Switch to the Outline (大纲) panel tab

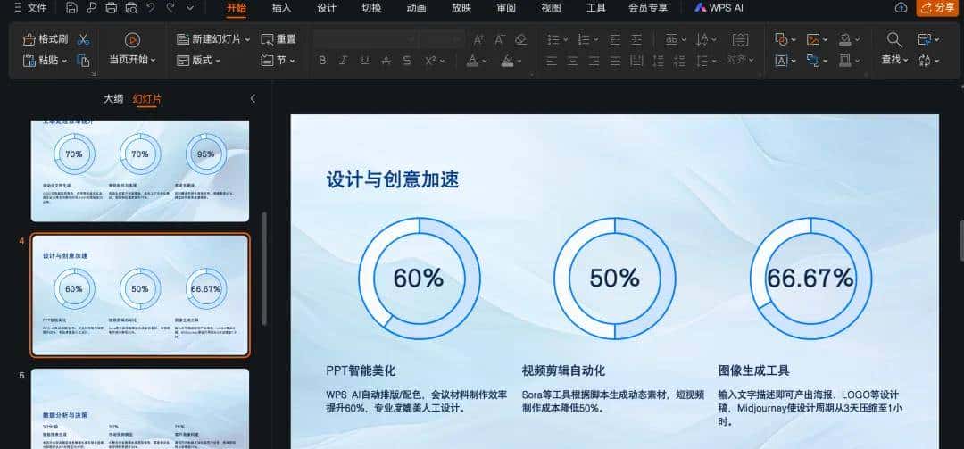point(113,98)
